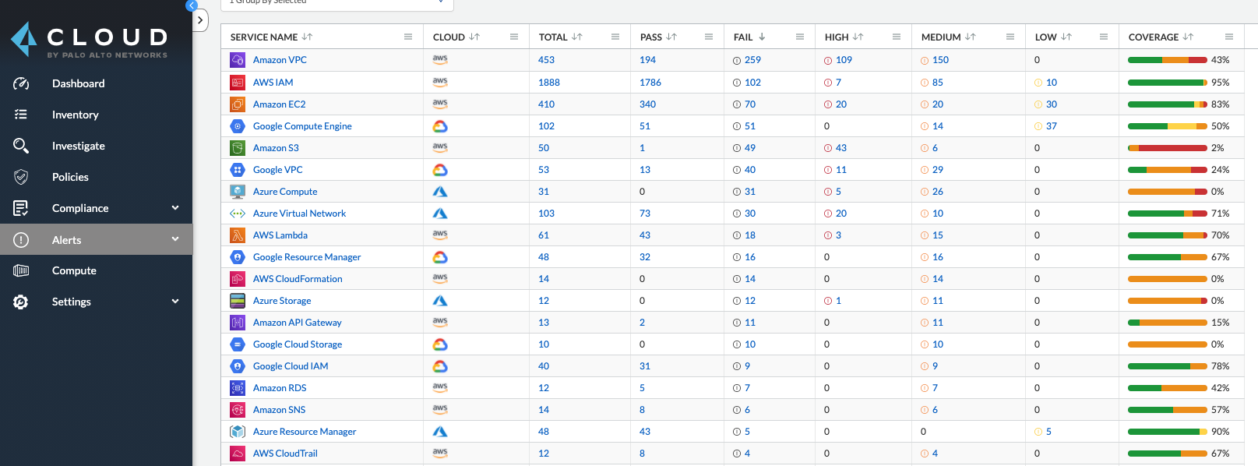Click Amazon S3 coverage bar
Image resolution: width=1258 pixels, height=466 pixels.
point(1167,147)
